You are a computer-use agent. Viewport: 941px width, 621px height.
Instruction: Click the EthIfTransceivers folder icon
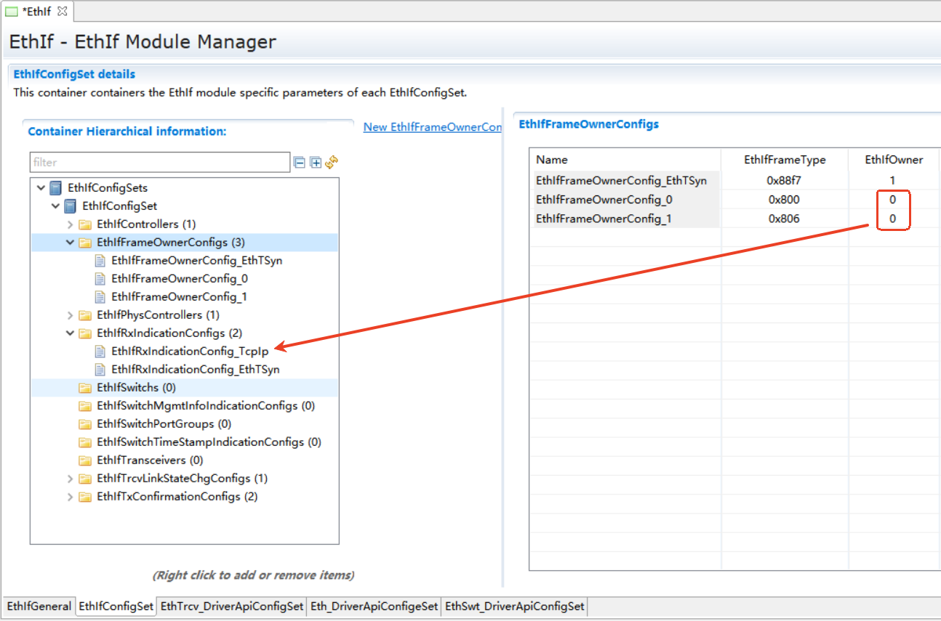[85, 460]
